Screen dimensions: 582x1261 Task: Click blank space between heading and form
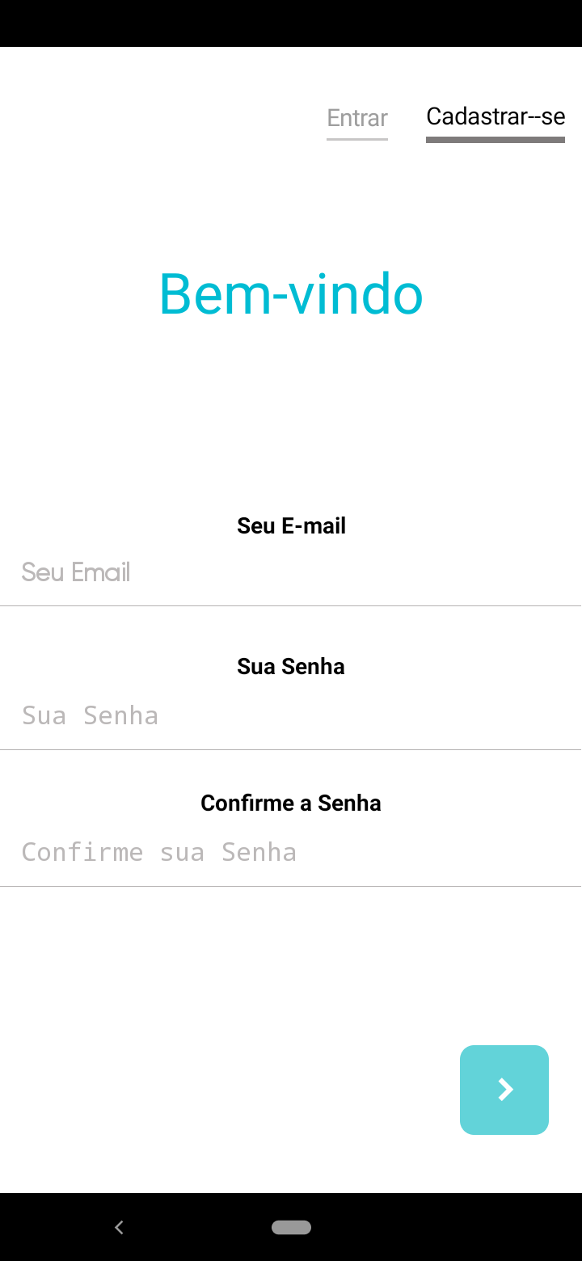(x=291, y=412)
